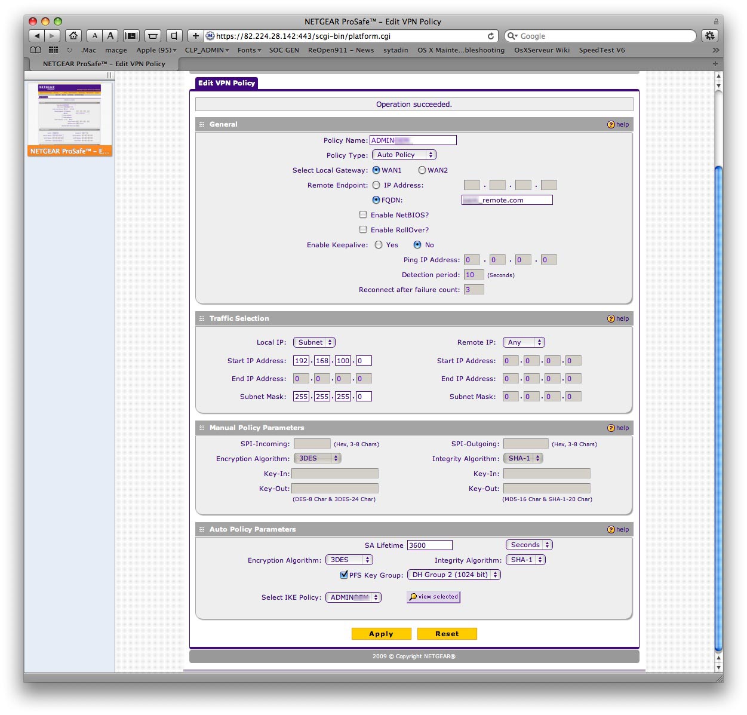The width and height of the screenshot is (747, 715).
Task: Choose IP Address for Remote Endpoint
Action: click(376, 185)
